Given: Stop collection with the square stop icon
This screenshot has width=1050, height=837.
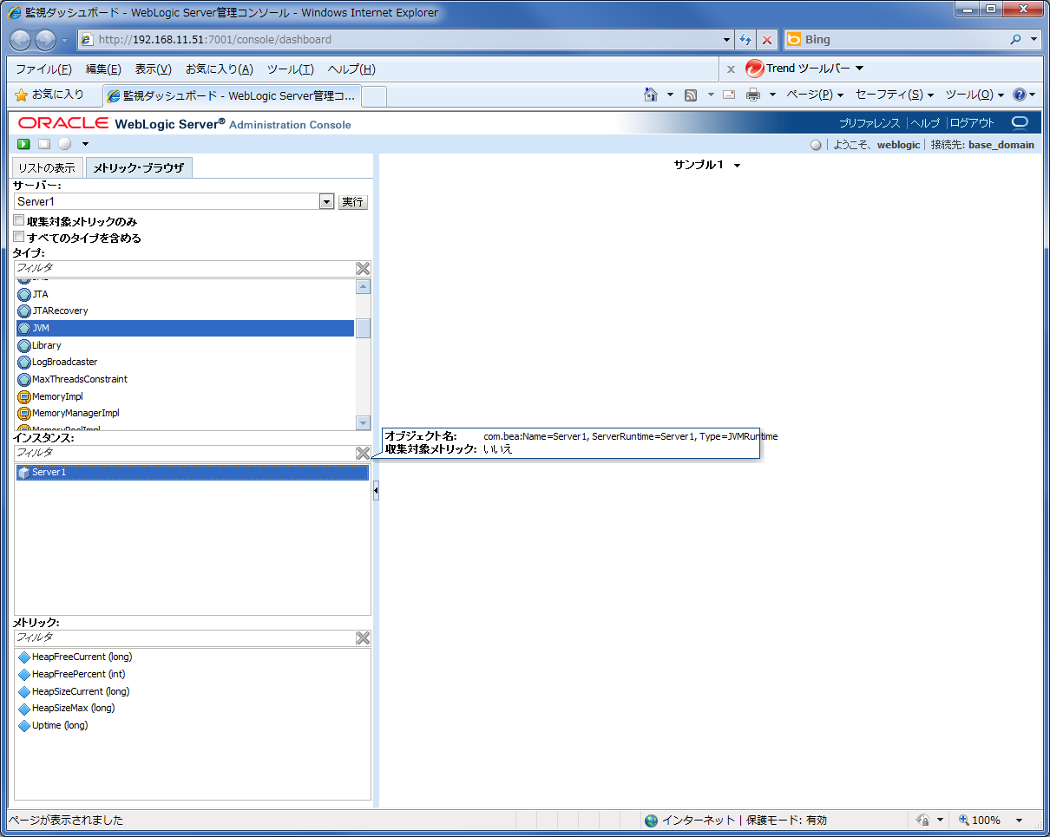Looking at the screenshot, I should tap(44, 144).
